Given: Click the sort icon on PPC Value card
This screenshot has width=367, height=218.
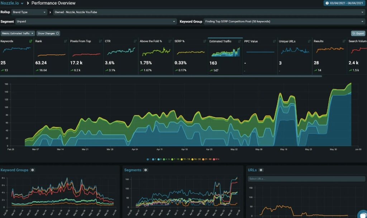Looking at the screenshot, I should [x=274, y=42].
